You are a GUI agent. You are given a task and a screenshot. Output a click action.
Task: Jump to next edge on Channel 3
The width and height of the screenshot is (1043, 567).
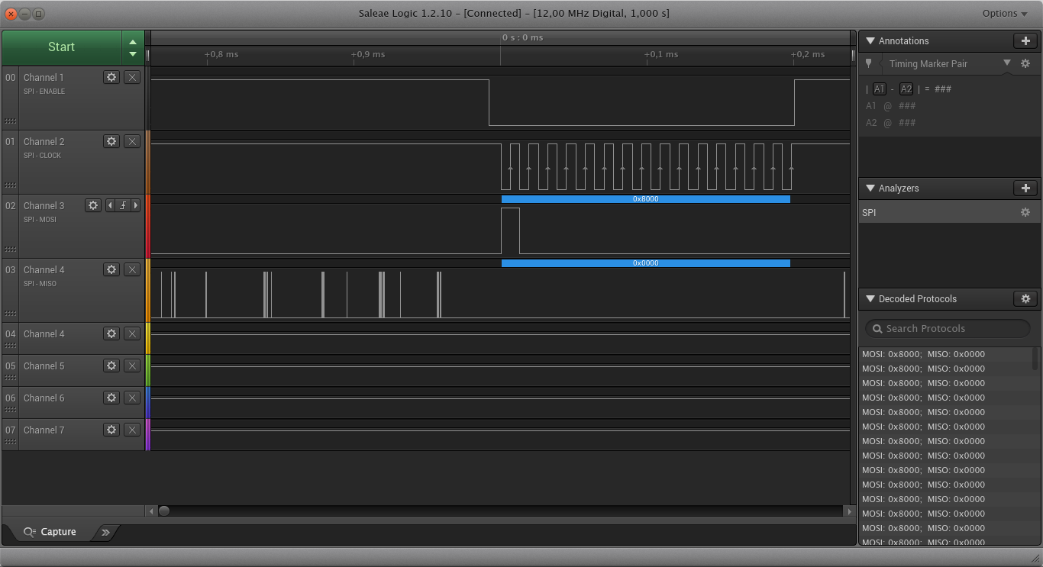136,205
